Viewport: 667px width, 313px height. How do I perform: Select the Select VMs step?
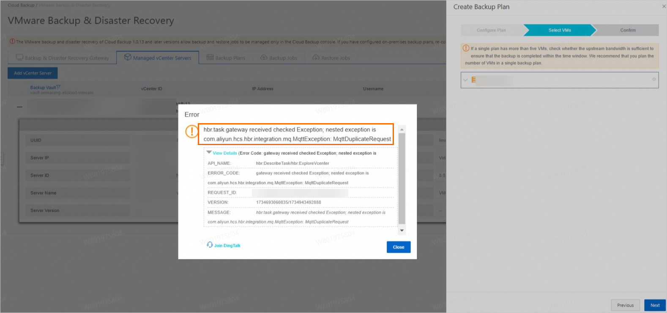click(560, 30)
